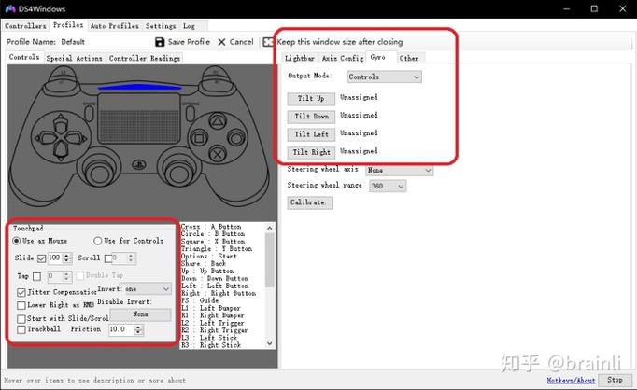Click the Triangle button on controller image

pyautogui.click(x=219, y=121)
